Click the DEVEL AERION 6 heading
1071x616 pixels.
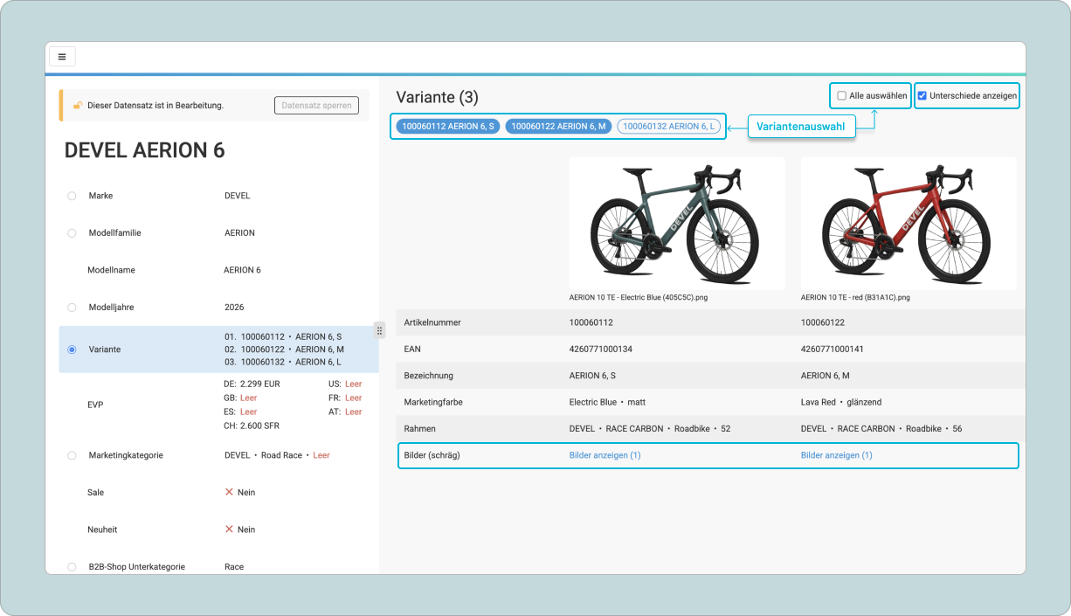tap(144, 150)
